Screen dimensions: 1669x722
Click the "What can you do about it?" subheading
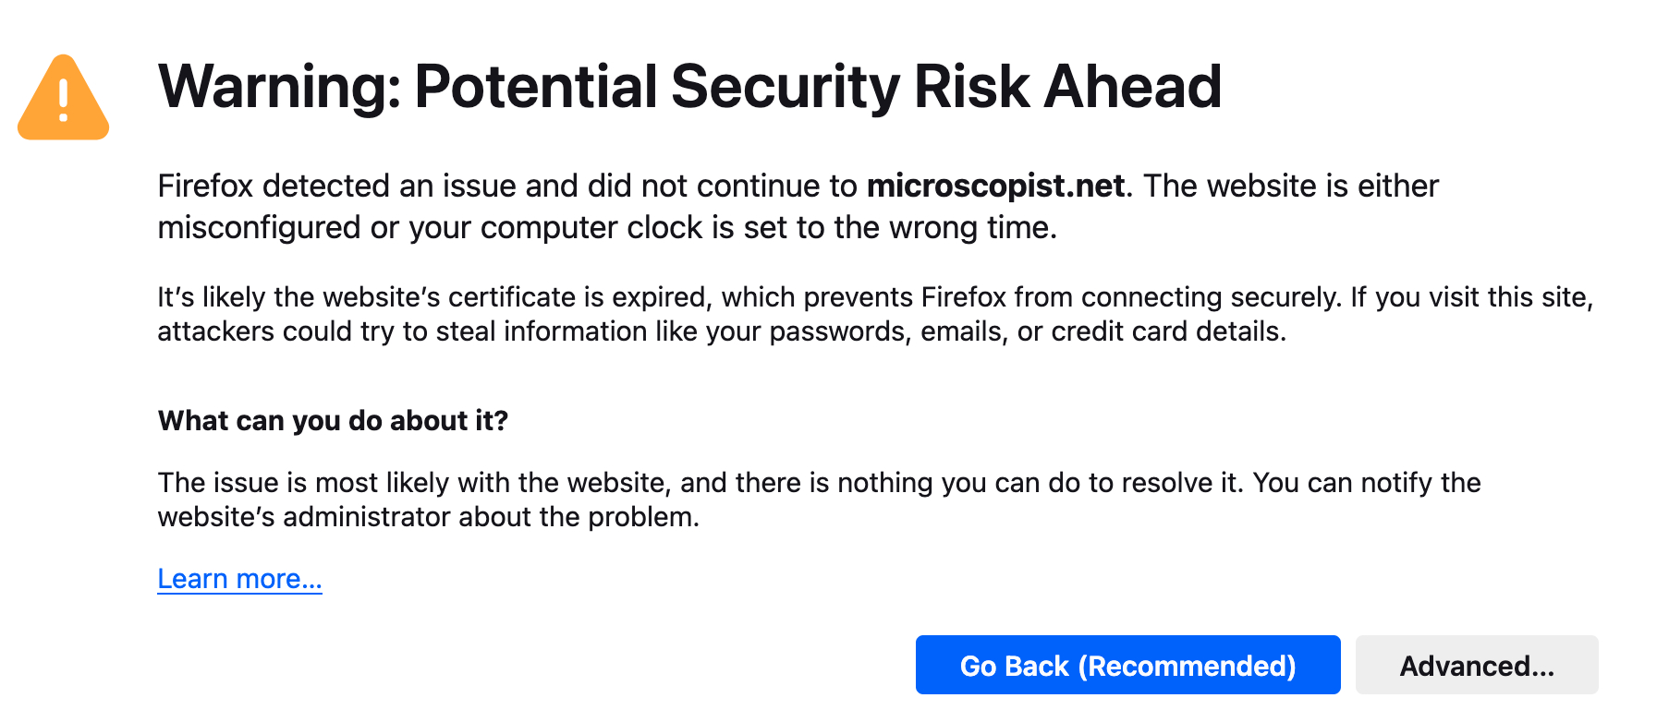point(333,421)
